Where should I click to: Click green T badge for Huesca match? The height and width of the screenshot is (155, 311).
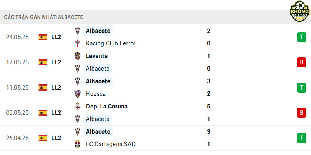pos(302,88)
